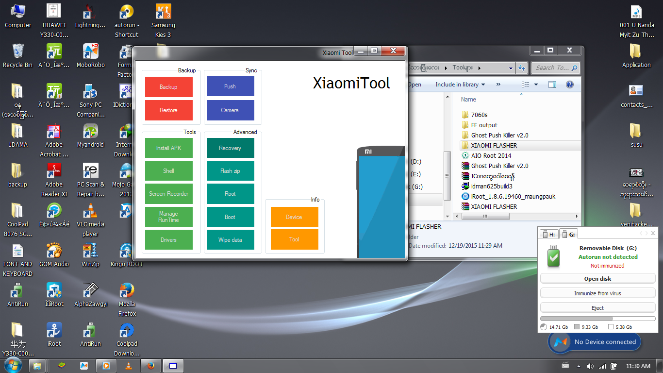Viewport: 663px width, 373px height.
Task: Select the iRoot_1.8.6.19460_maungpauk file
Action: [x=513, y=196]
